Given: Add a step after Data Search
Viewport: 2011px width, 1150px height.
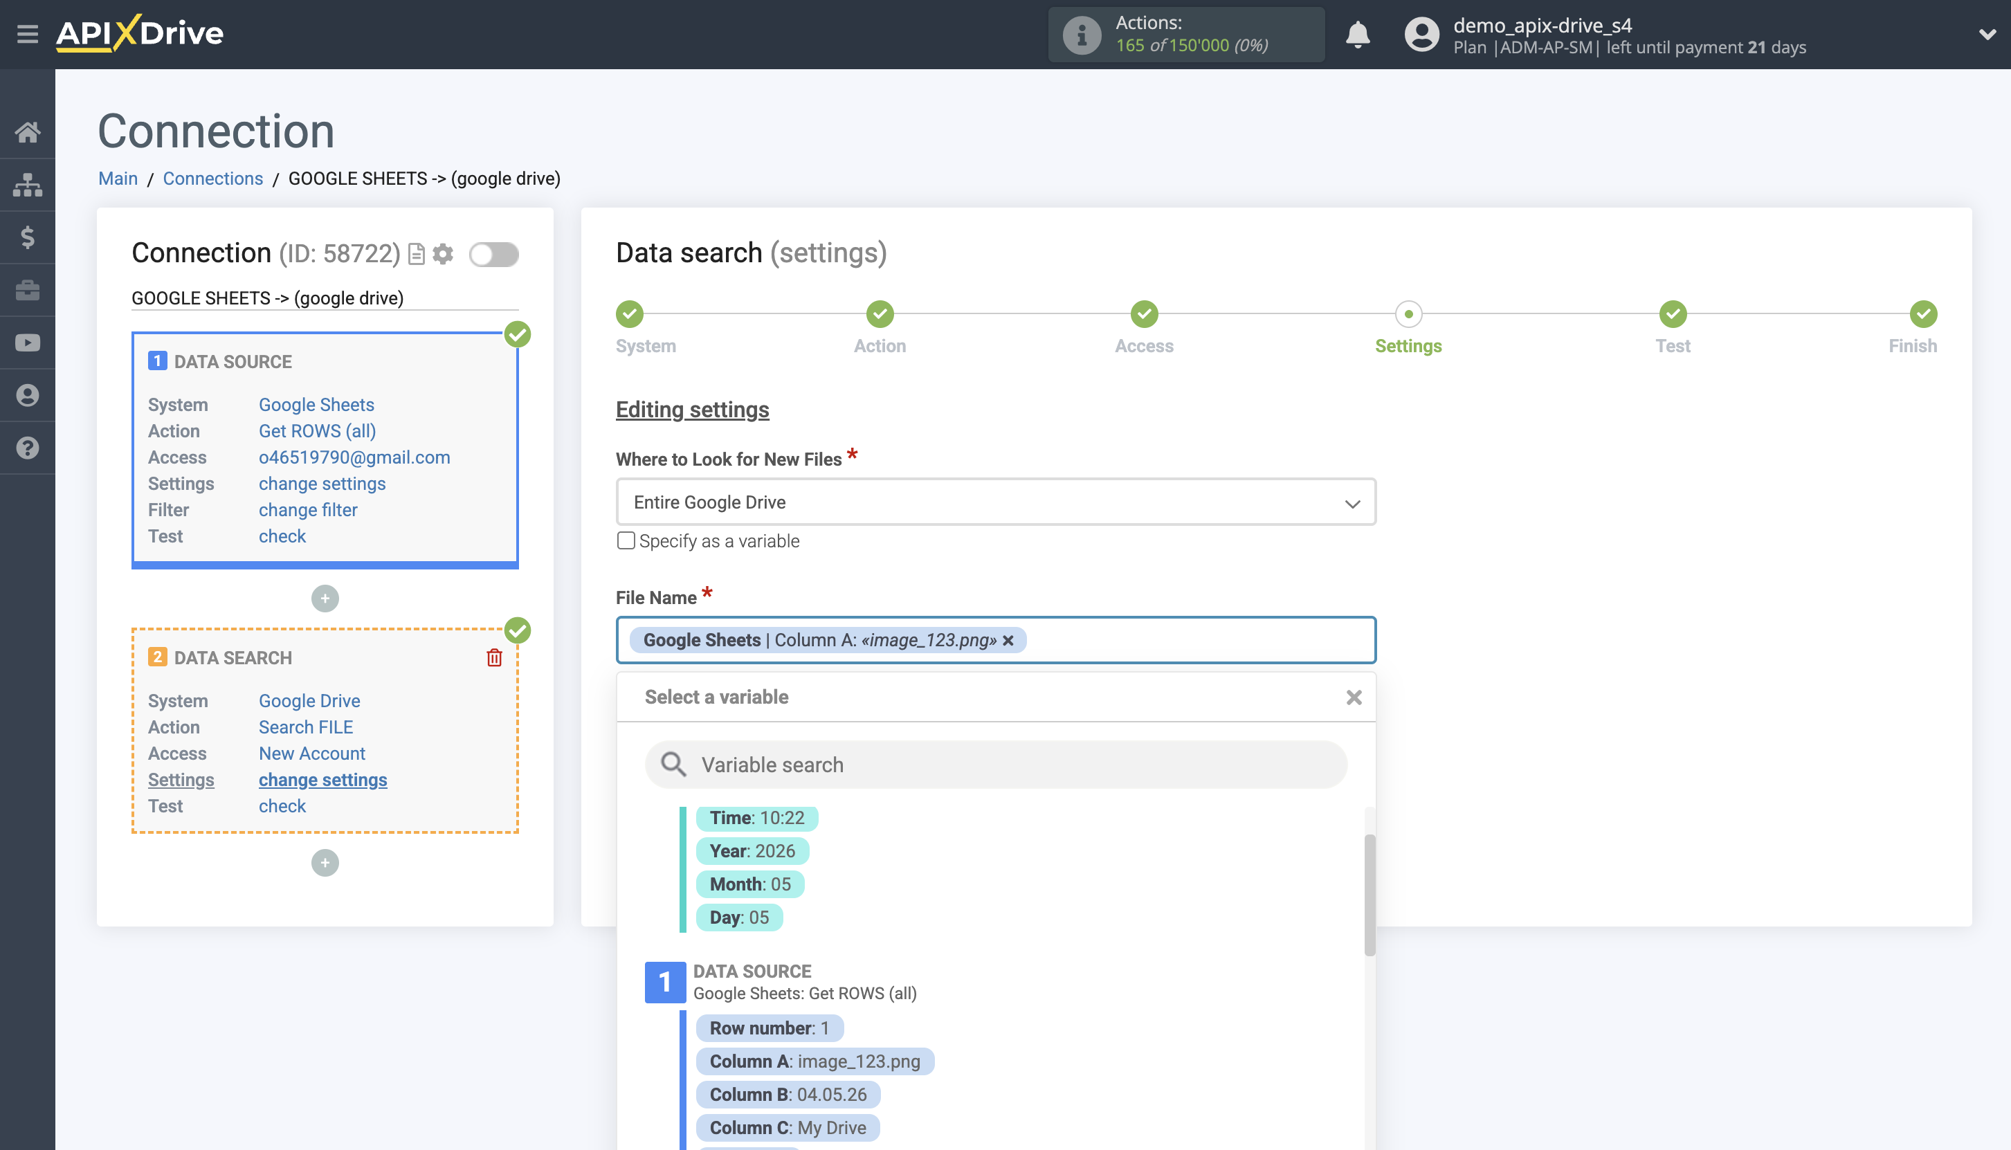Looking at the screenshot, I should (325, 862).
